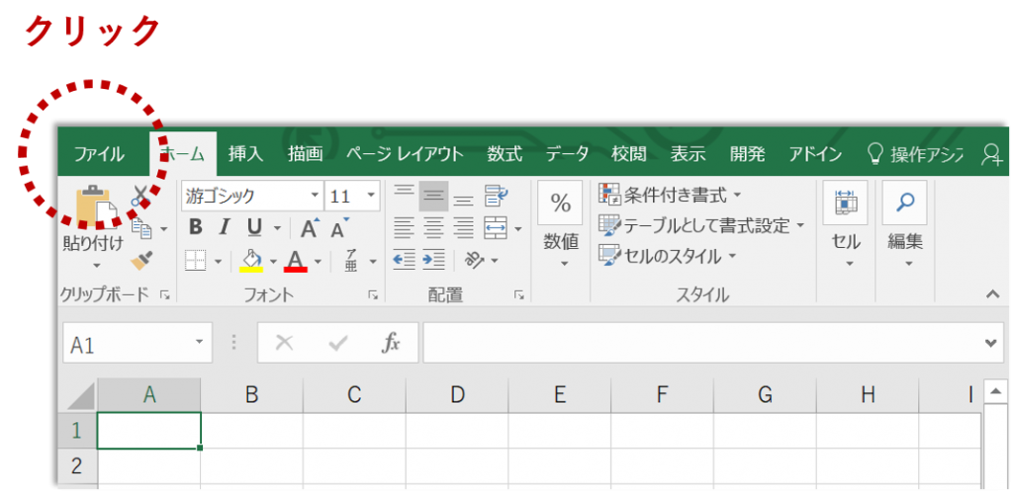Click the Name Box showing A1

[127, 344]
